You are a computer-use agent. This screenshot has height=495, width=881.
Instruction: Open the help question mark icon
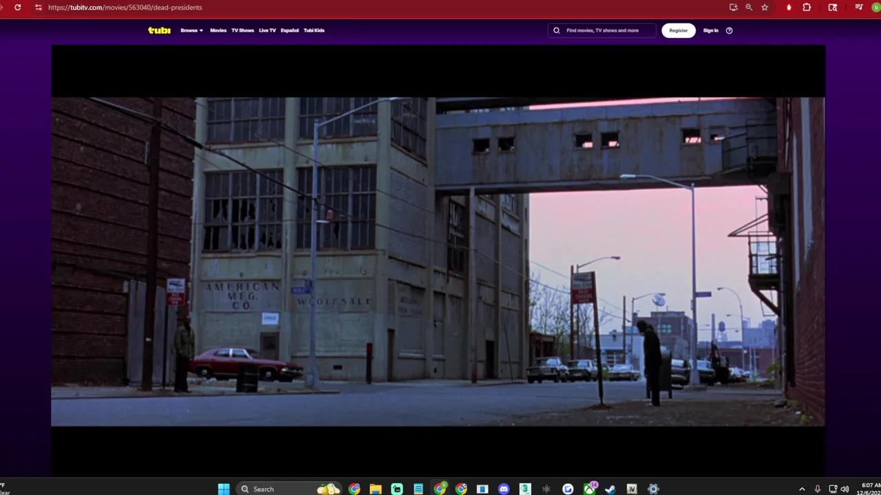729,30
